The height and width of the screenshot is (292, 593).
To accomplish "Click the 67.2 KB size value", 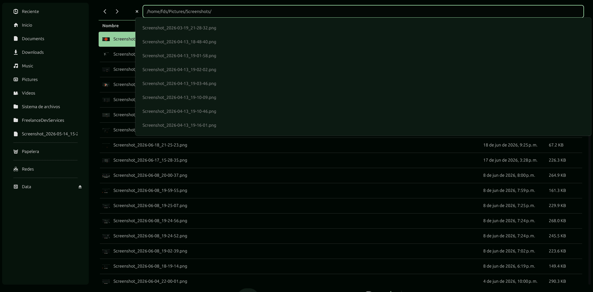I will click(x=556, y=145).
